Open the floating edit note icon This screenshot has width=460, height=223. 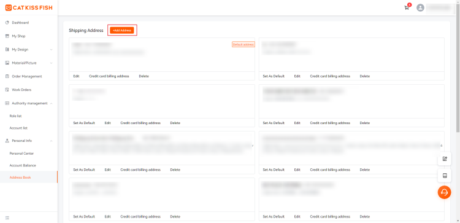[x=445, y=159]
